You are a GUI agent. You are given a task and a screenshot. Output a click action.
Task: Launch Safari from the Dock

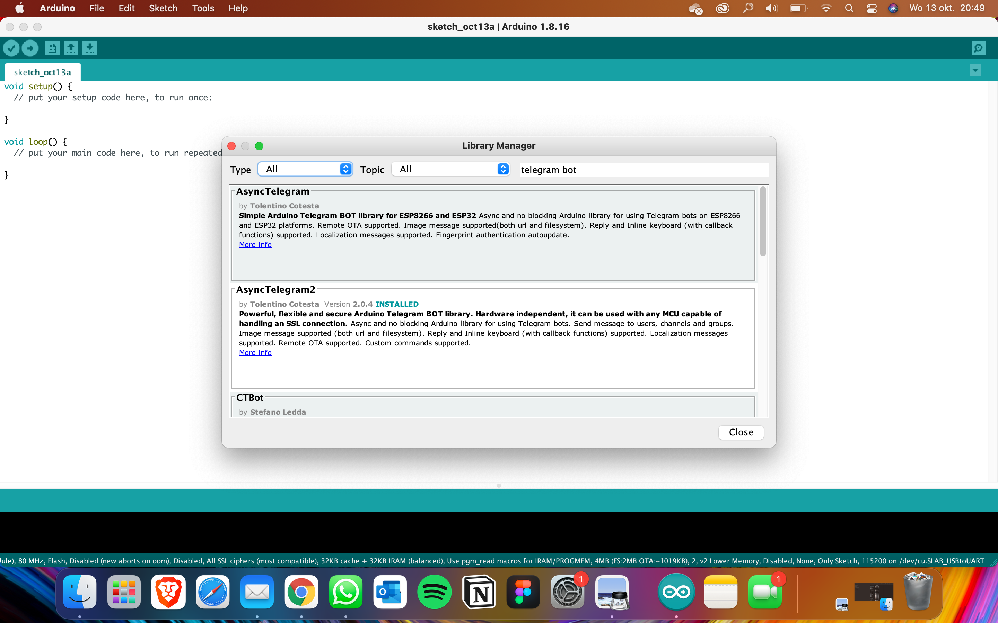point(212,592)
